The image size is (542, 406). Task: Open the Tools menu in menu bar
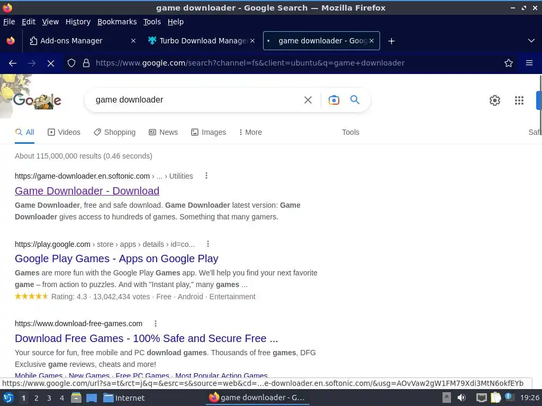tap(152, 22)
